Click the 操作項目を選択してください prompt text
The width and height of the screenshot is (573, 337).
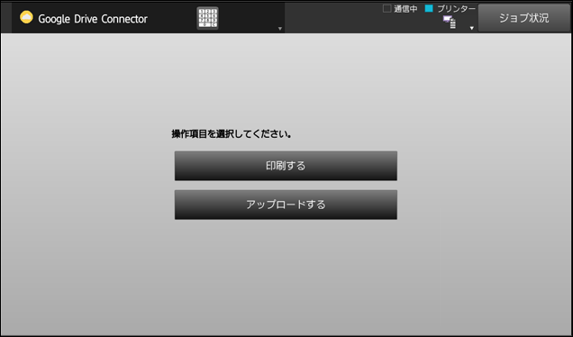[232, 134]
